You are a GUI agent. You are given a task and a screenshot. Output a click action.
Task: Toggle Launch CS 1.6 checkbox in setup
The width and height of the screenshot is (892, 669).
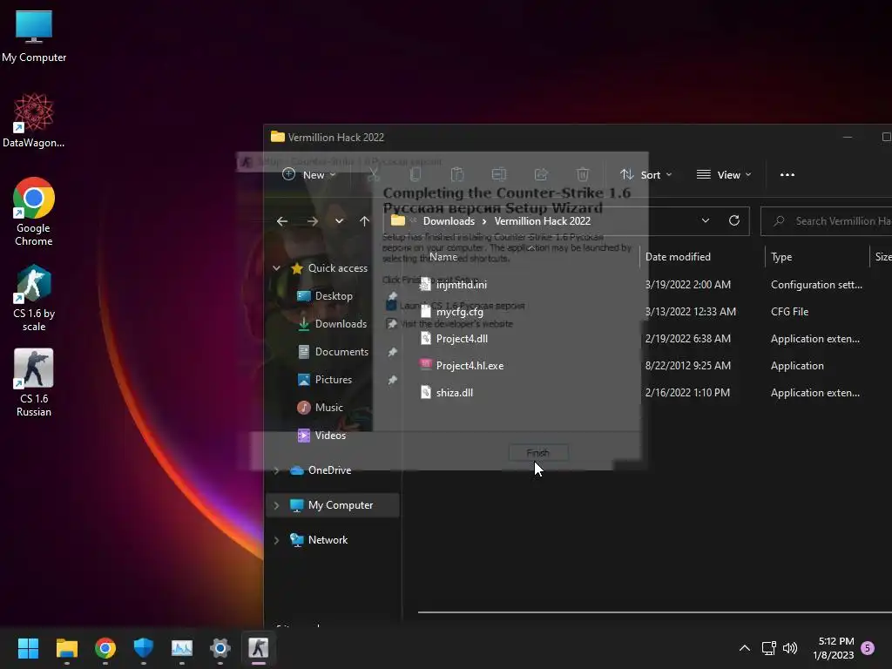pyautogui.click(x=391, y=306)
